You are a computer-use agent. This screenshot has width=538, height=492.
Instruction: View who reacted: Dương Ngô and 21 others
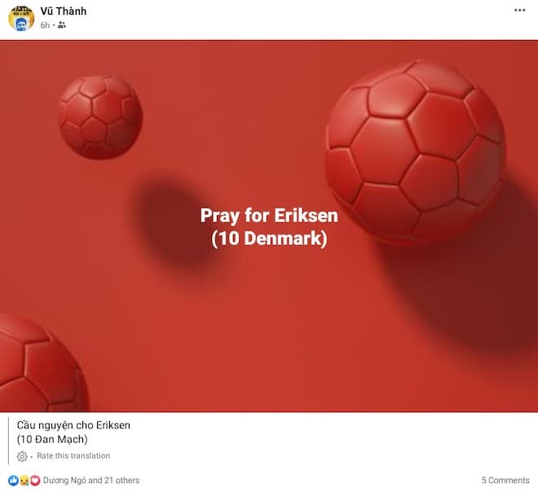coord(91,481)
